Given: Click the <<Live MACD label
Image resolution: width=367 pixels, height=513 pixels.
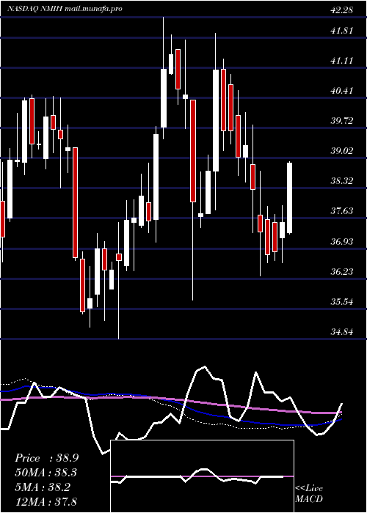Looking at the screenshot, I should [x=309, y=494].
